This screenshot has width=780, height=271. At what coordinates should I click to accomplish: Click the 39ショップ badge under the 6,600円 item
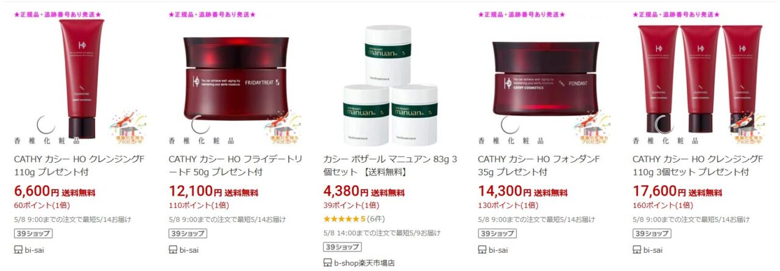(x=33, y=233)
